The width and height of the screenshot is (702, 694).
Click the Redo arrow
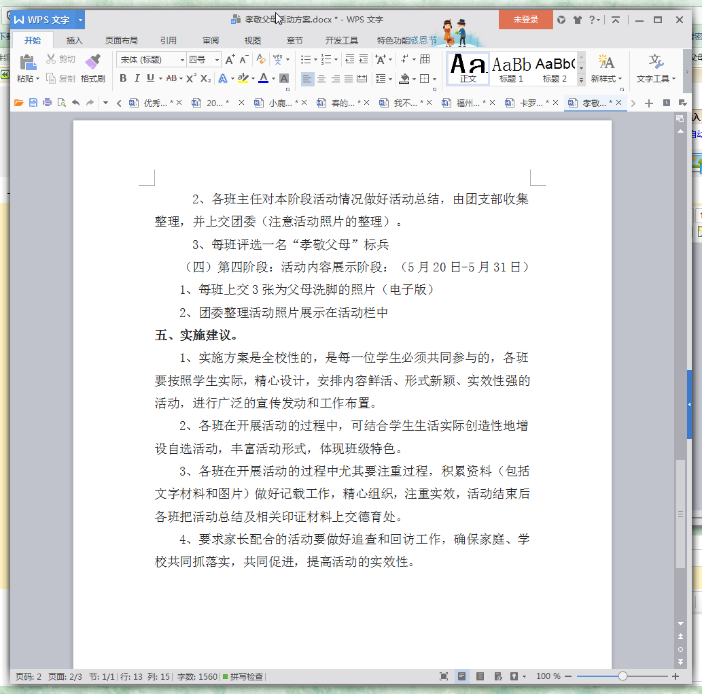point(90,103)
